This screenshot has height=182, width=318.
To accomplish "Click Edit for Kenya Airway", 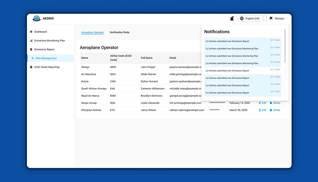I will [x=262, y=103].
